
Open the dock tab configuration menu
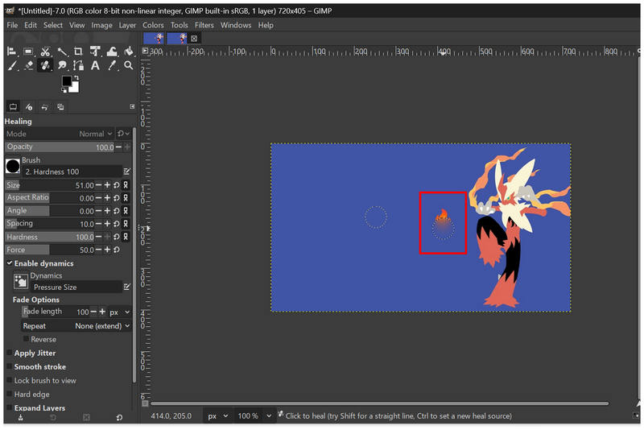click(132, 107)
